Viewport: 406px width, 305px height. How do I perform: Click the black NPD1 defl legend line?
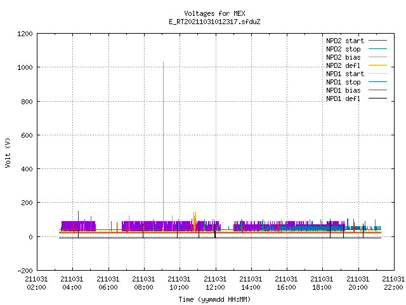(x=378, y=98)
